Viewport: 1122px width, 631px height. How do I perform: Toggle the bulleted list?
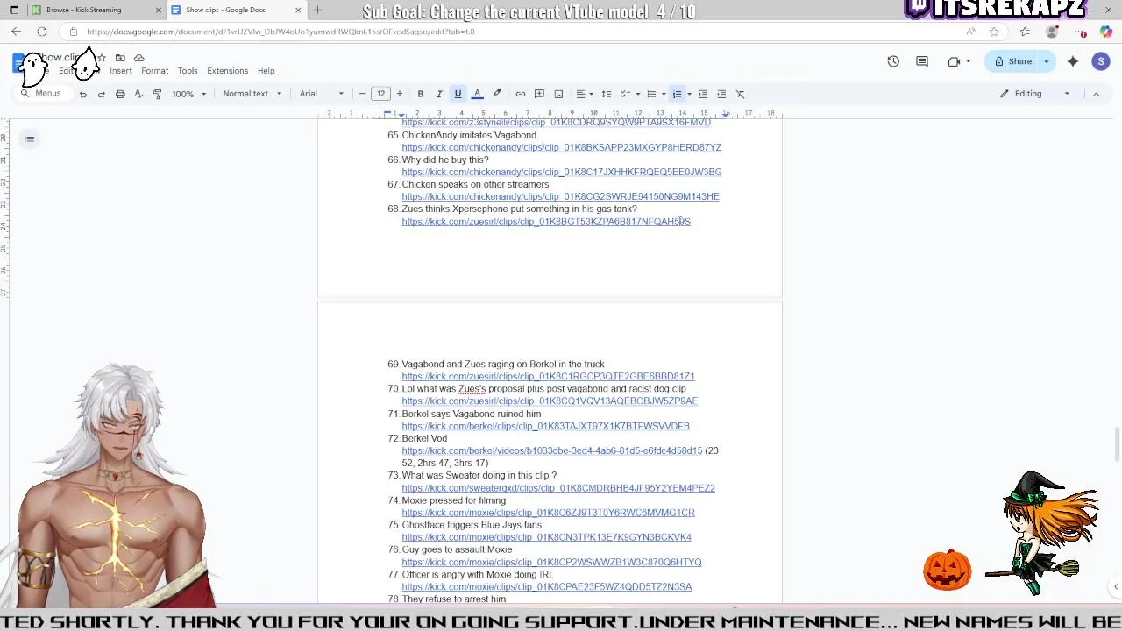(650, 94)
